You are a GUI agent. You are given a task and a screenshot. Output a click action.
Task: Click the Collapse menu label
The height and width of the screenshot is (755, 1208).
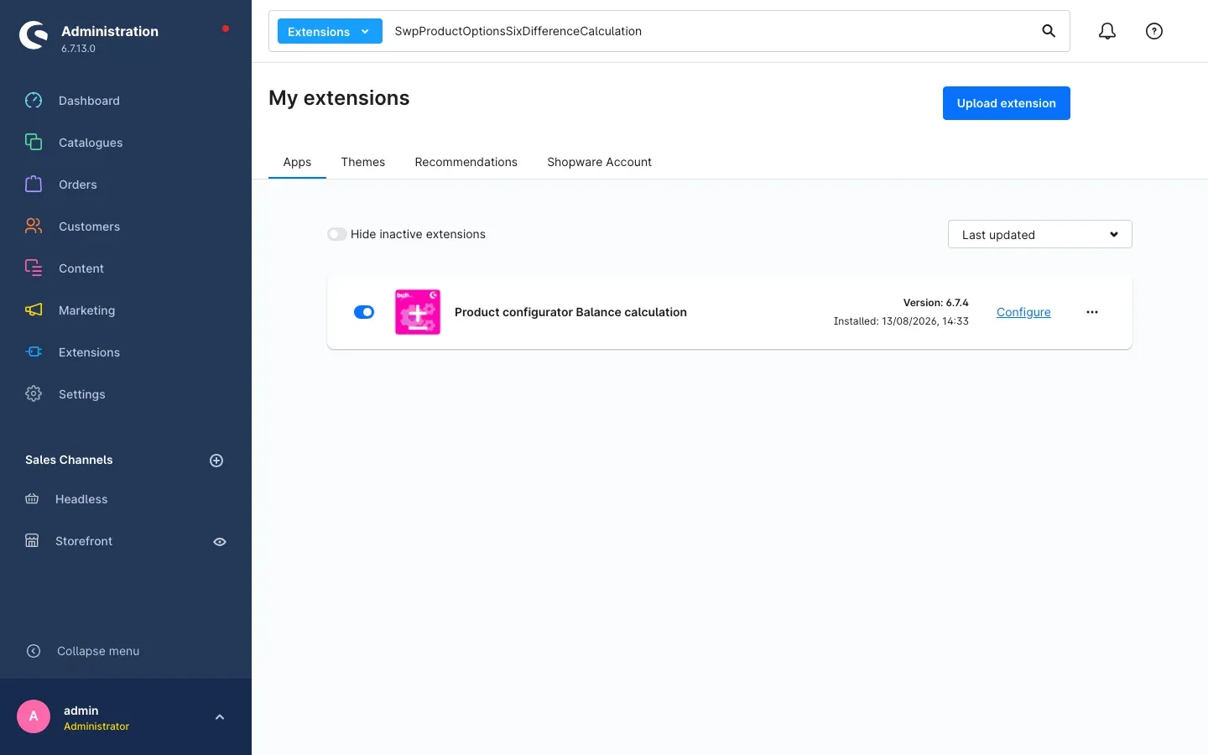[98, 651]
